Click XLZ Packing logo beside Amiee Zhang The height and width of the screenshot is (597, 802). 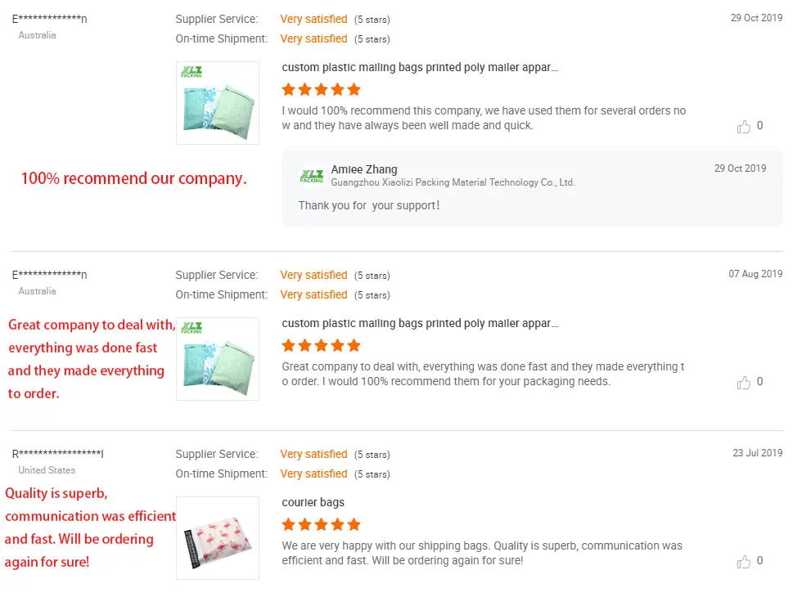tap(312, 175)
